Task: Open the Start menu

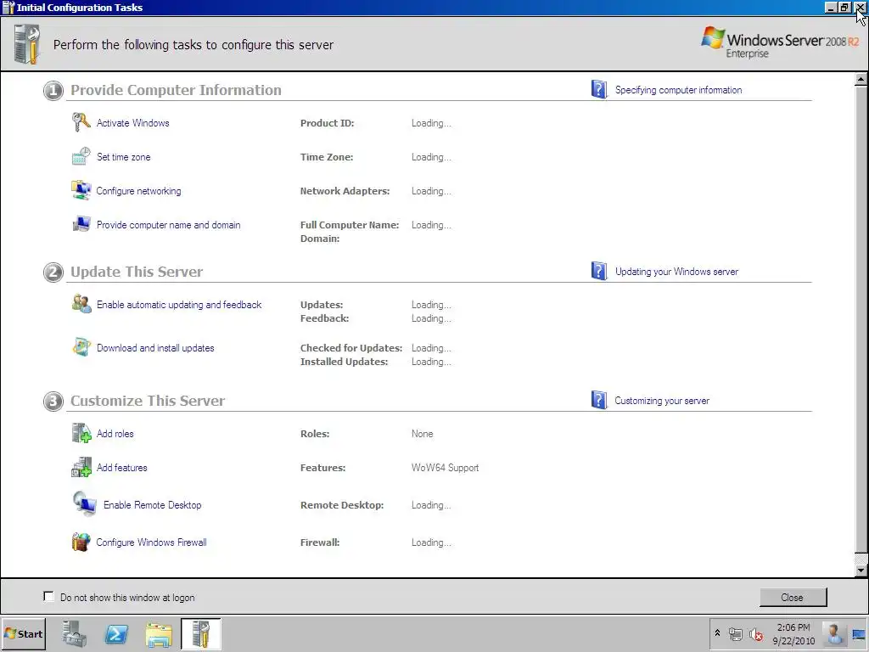Action: [x=23, y=633]
